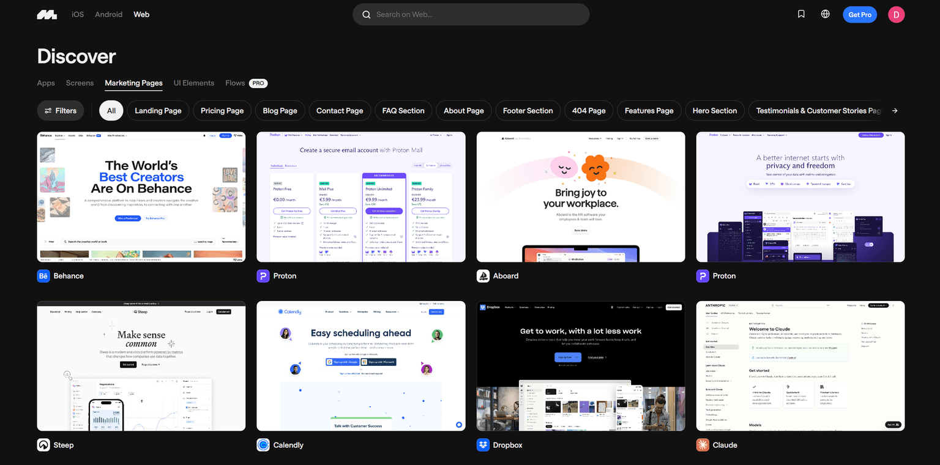Click the Behance app icon
940x465 pixels.
click(43, 276)
